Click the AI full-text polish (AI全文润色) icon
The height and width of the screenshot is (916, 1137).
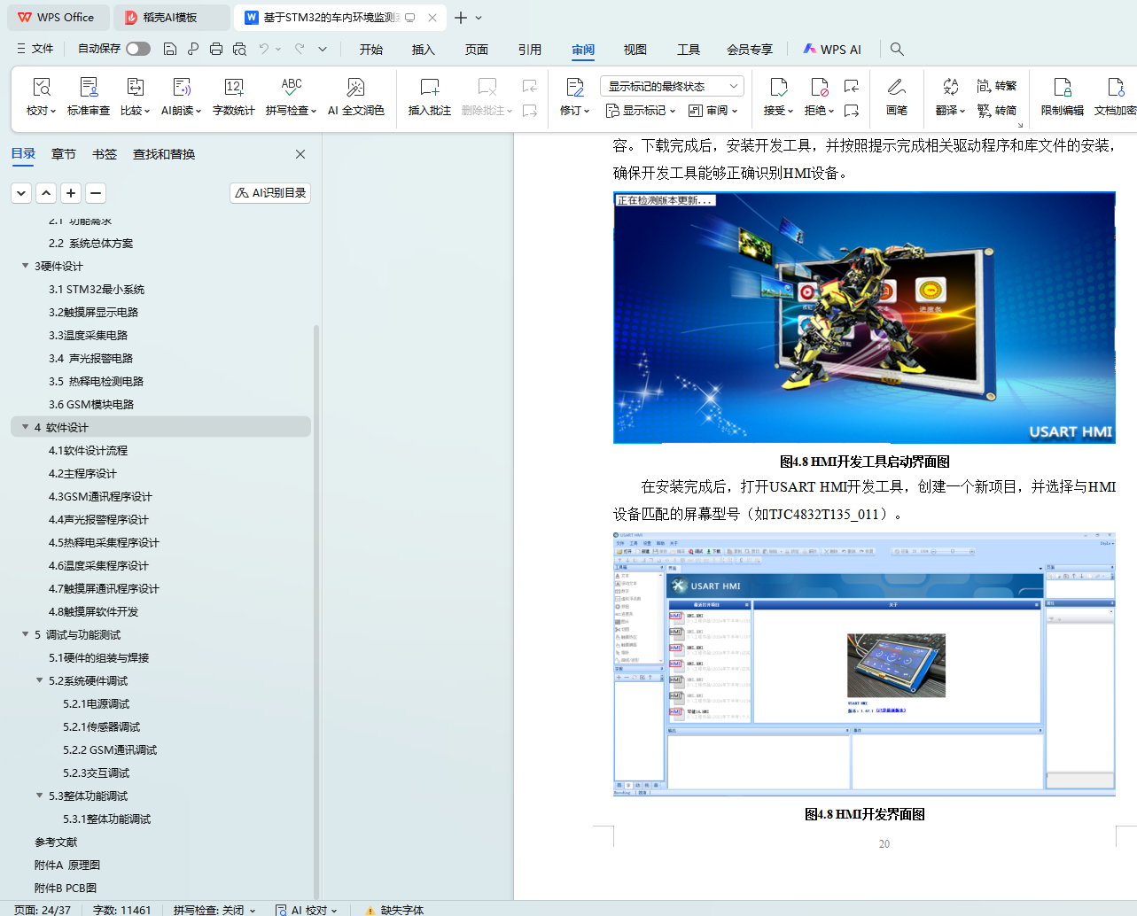tap(355, 88)
